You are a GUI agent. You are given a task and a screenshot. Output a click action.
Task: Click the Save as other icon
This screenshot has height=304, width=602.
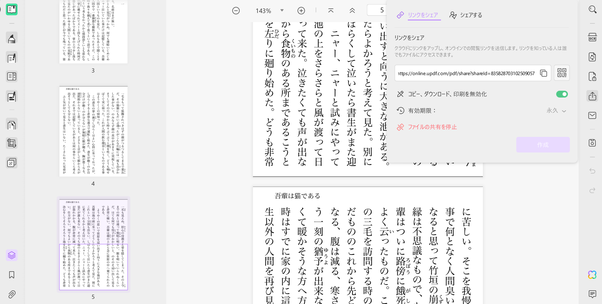click(x=593, y=143)
